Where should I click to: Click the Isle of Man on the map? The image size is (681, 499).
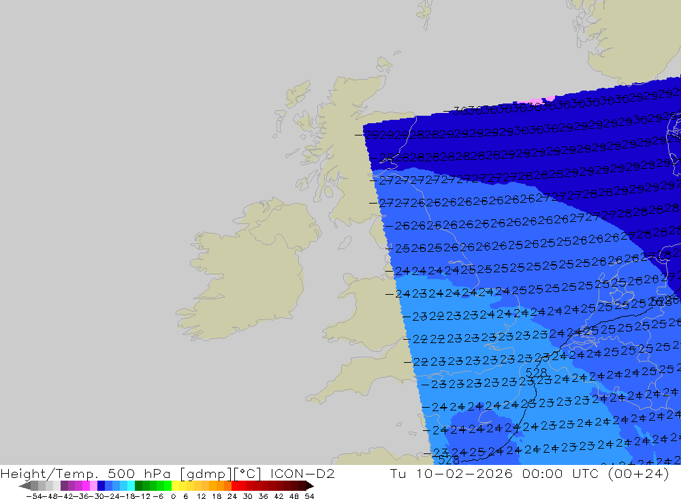[x=345, y=242]
